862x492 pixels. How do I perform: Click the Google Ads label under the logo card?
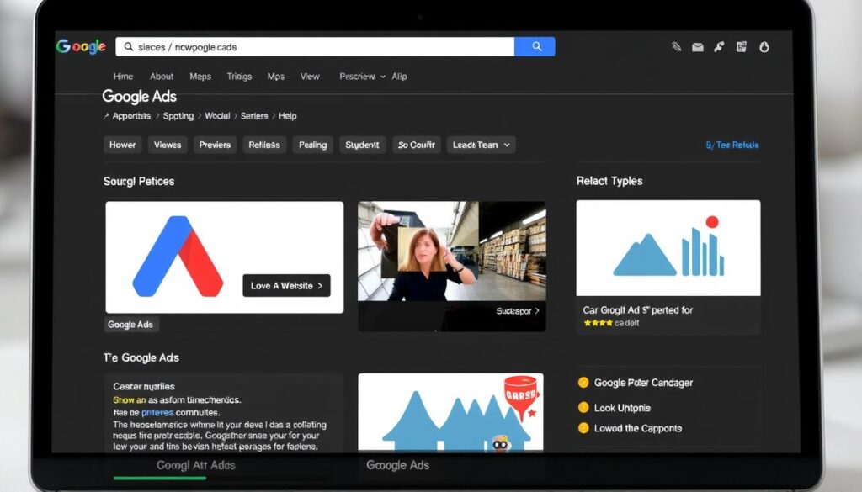[130, 325]
